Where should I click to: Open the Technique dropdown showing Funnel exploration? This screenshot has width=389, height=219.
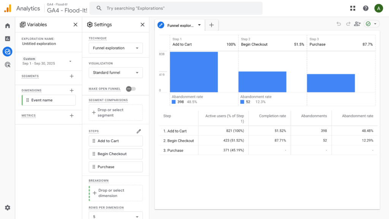tap(115, 48)
